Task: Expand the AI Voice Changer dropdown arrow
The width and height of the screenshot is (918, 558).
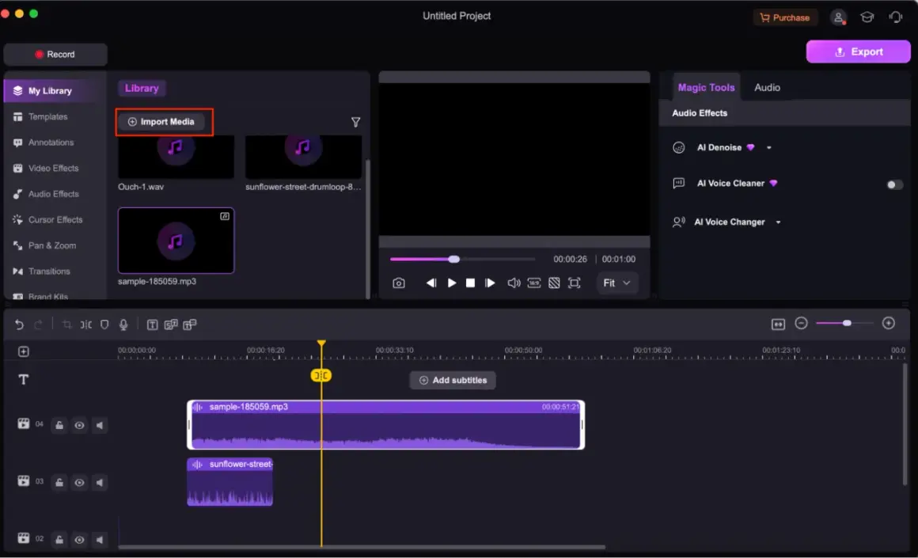Action: click(778, 222)
